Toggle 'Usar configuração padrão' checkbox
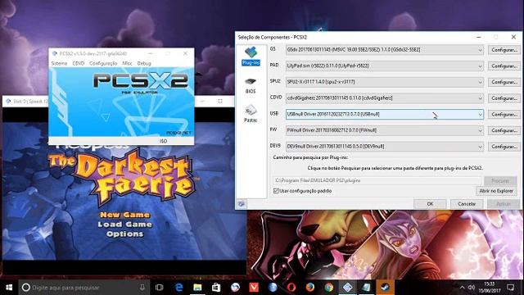 (x=276, y=191)
